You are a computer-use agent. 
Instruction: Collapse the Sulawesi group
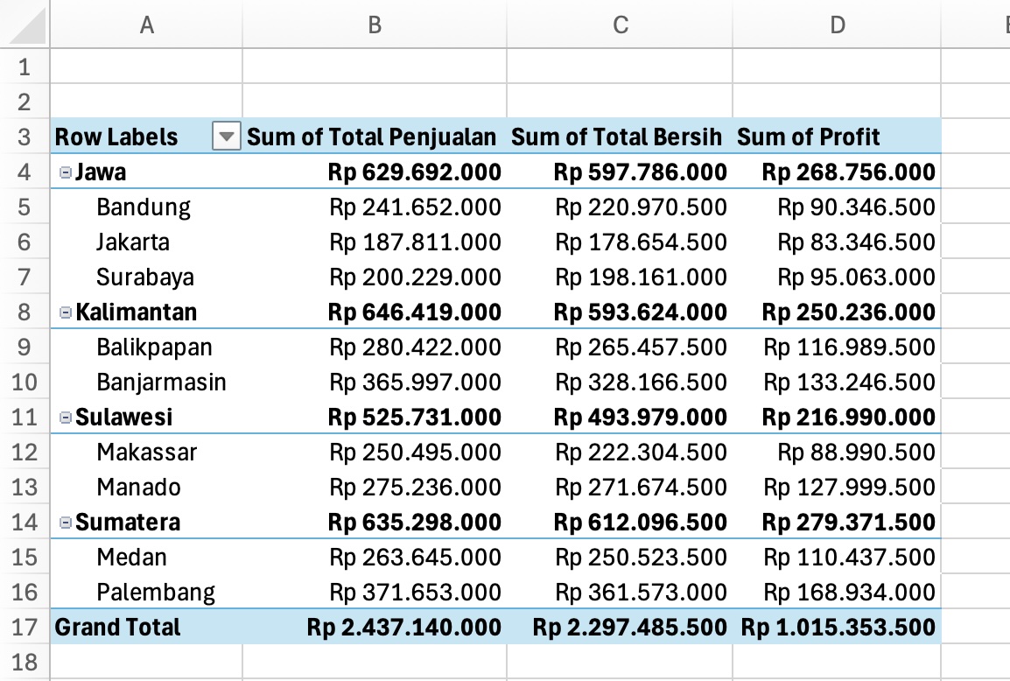tap(65, 418)
